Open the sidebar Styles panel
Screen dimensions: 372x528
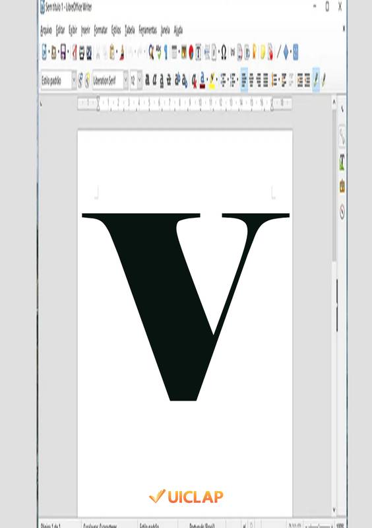click(342, 162)
